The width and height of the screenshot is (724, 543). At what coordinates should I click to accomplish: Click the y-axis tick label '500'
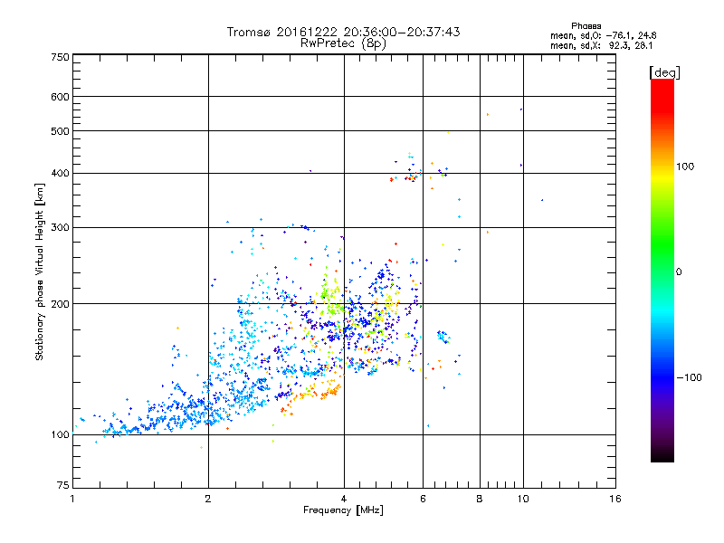[x=61, y=131]
